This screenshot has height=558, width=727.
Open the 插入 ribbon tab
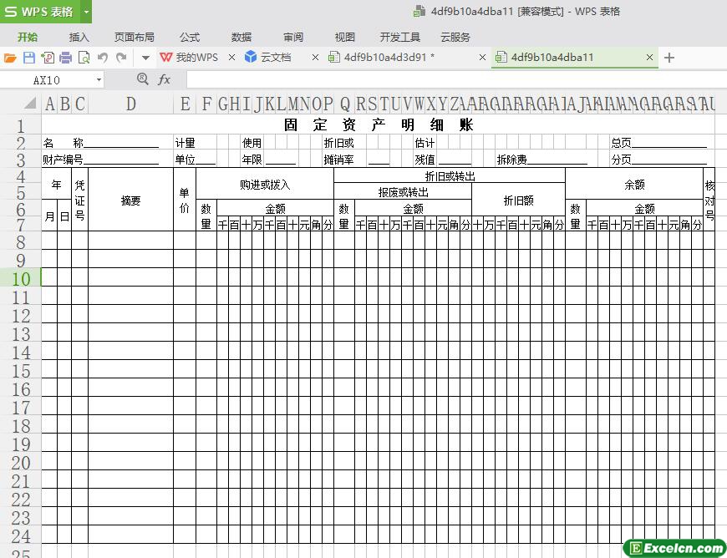click(79, 37)
